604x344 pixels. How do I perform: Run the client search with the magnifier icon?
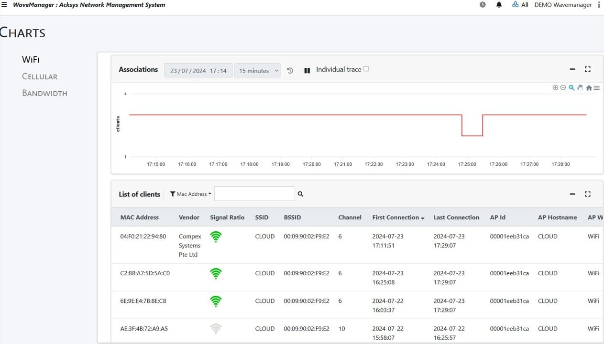300,194
